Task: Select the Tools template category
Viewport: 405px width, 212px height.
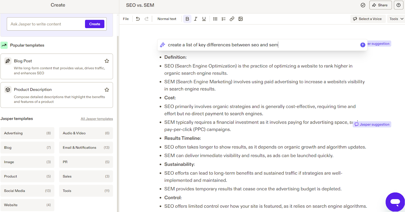Action: [x=86, y=191]
